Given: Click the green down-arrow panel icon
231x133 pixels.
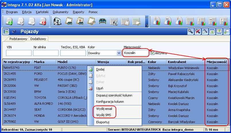Looking at the screenshot, I should 219,31.
